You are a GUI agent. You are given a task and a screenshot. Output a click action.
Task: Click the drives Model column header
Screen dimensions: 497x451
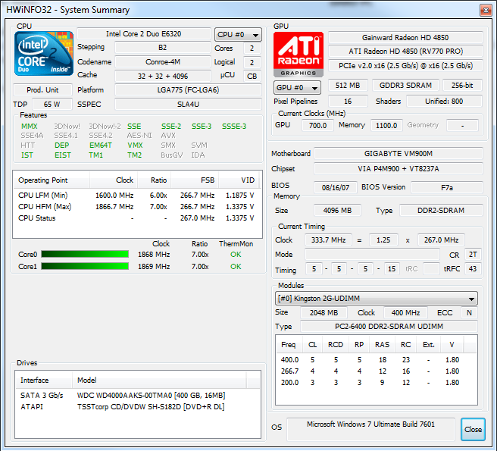tap(159, 380)
